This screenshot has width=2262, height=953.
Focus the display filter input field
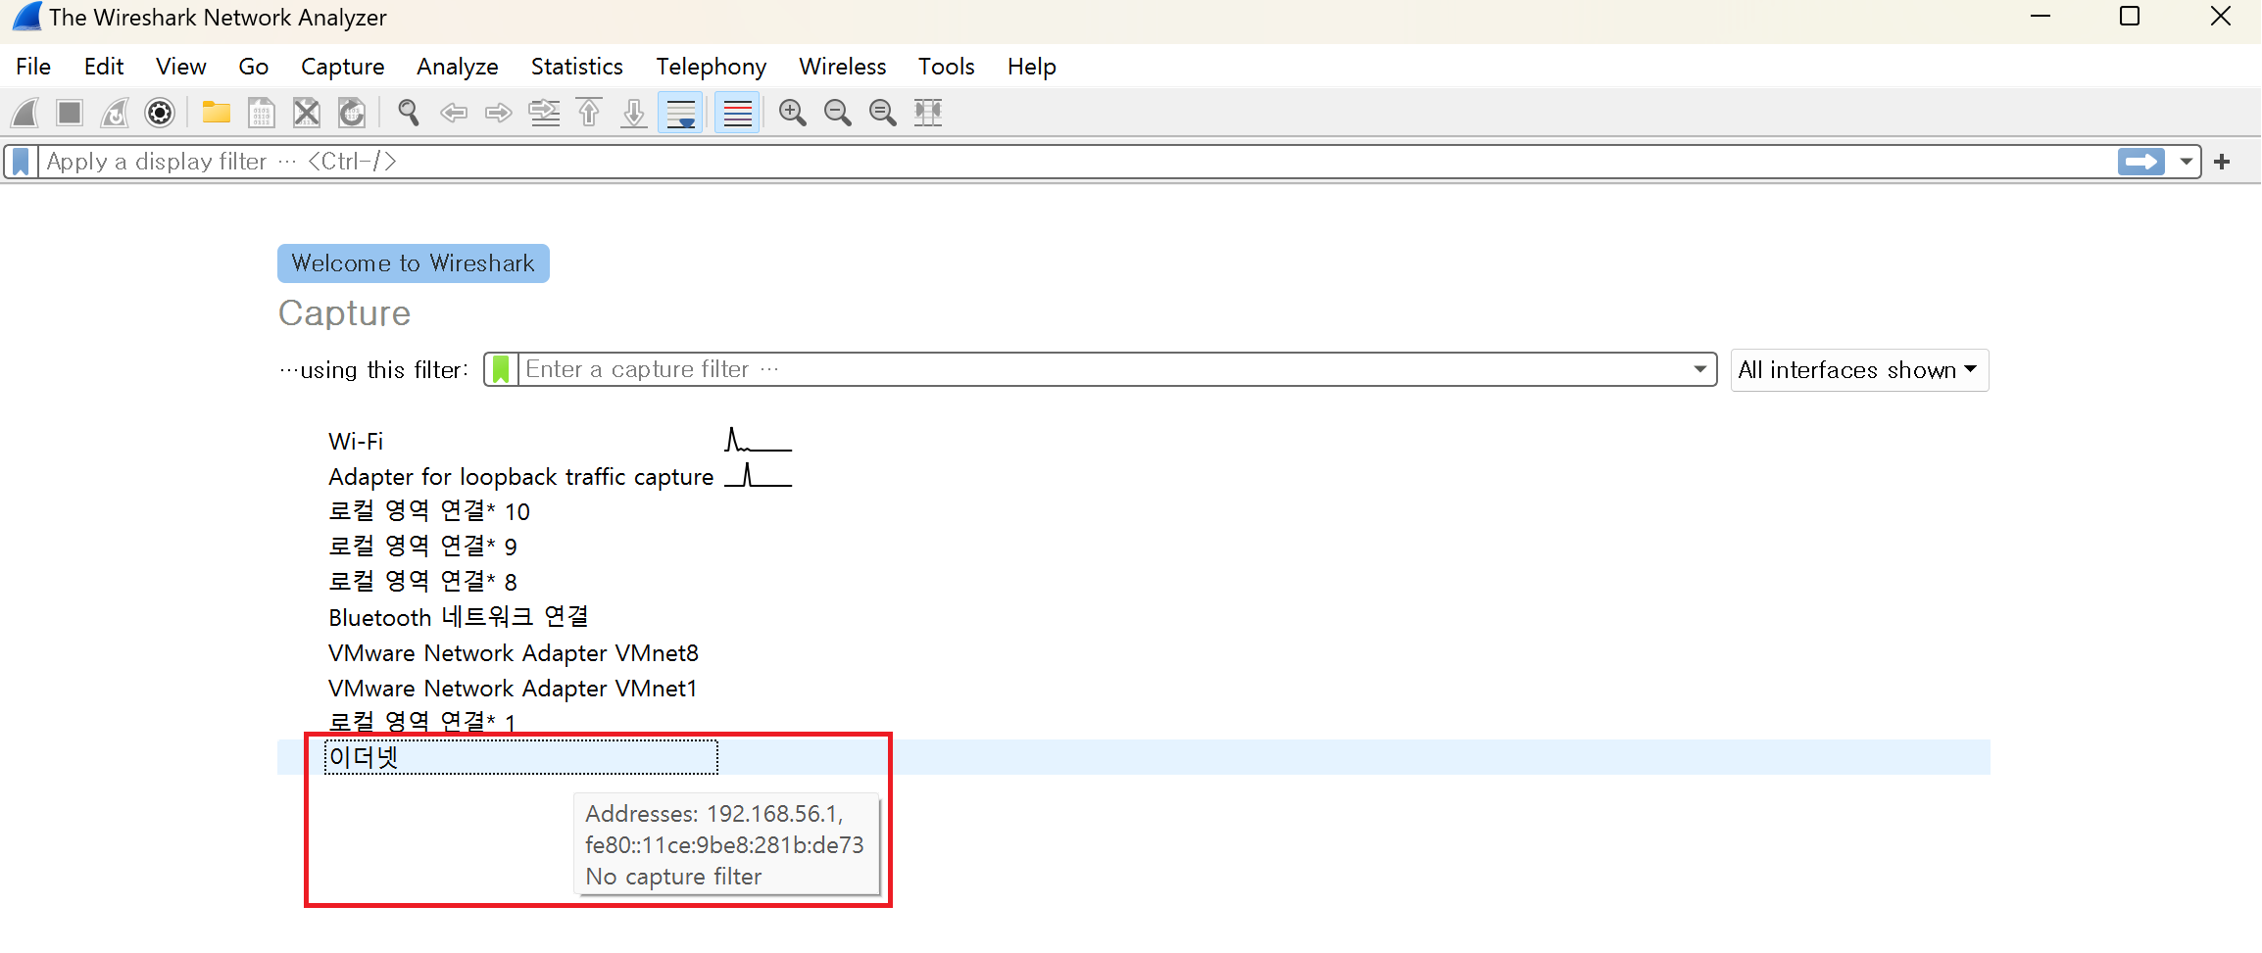point(1076,162)
